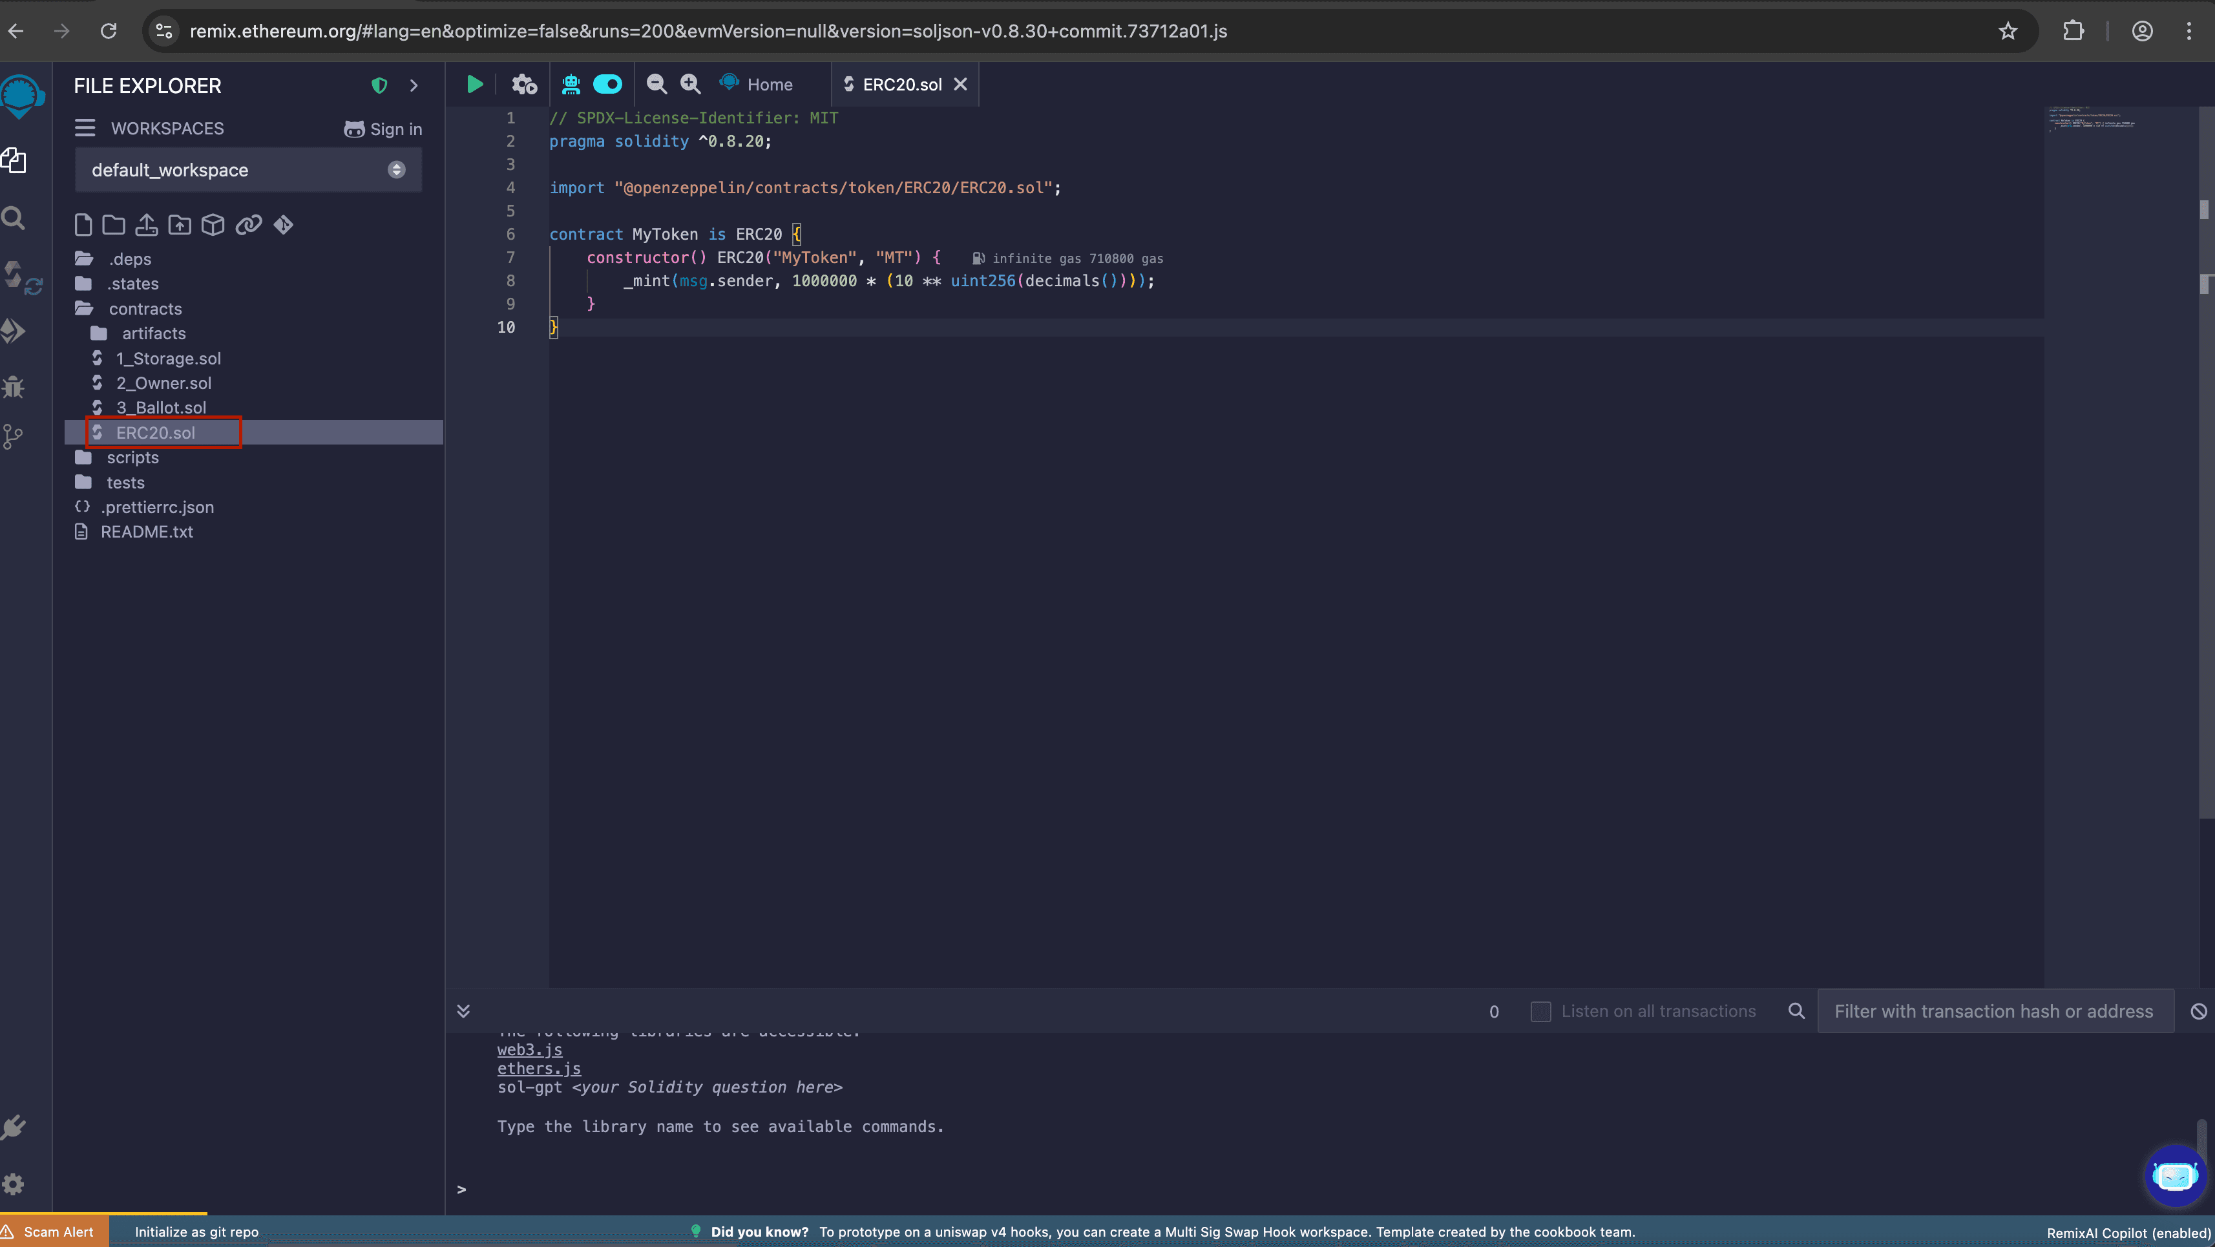Collapse terminal panel double chevron

463,1011
